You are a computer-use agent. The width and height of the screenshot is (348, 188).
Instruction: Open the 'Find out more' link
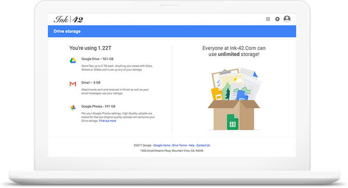pos(108,121)
